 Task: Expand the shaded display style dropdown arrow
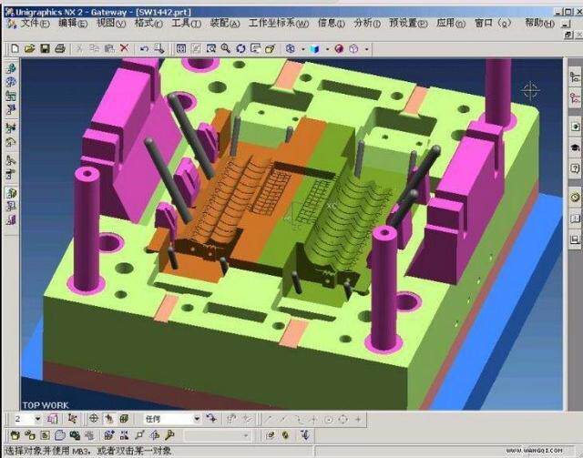point(327,49)
